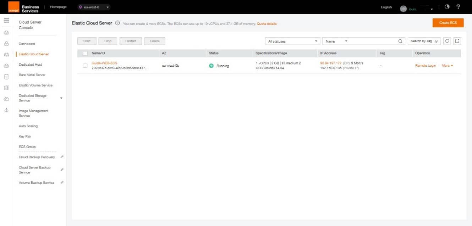Click the location pin icon in region selector
This screenshot has width=472, height=226.
81,7
